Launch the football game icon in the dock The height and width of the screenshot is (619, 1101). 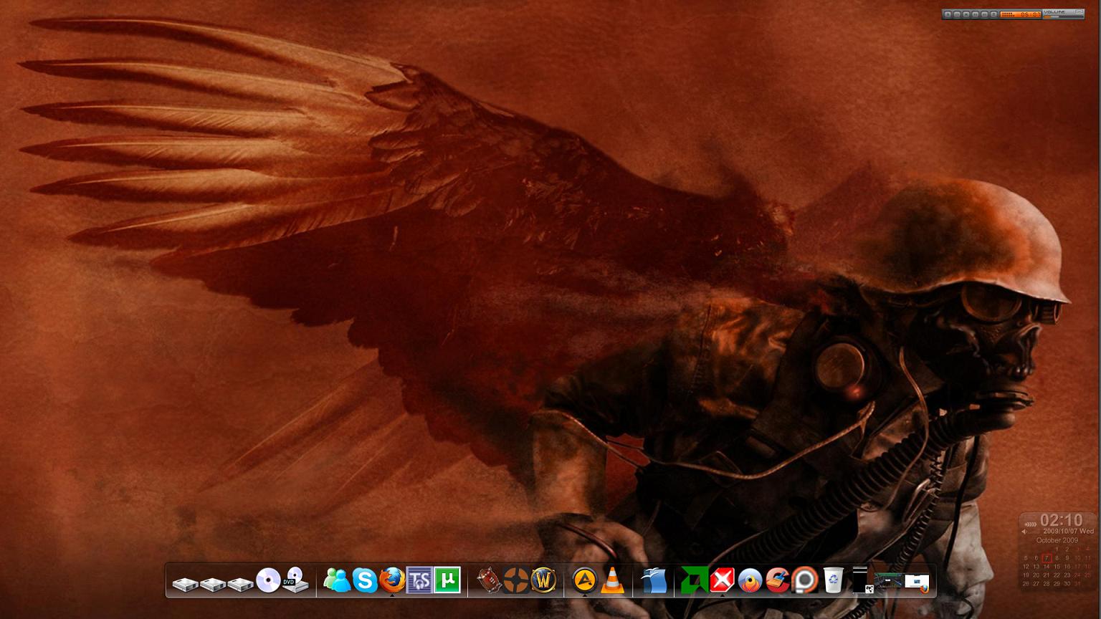click(488, 580)
